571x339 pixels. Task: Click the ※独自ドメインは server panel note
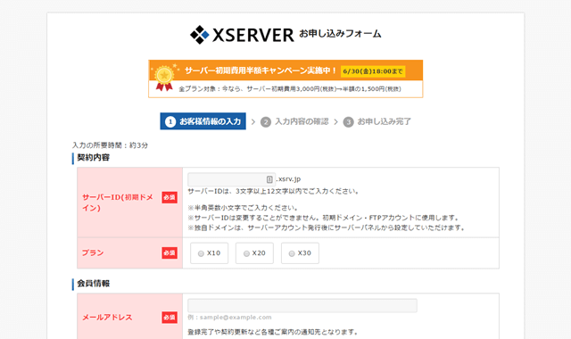327,228
